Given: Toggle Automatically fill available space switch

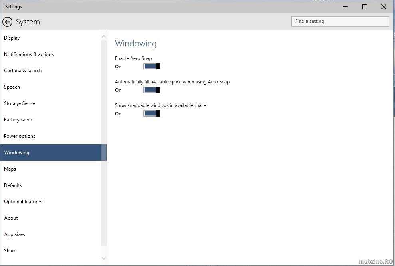Looking at the screenshot, I should pyautogui.click(x=152, y=90).
